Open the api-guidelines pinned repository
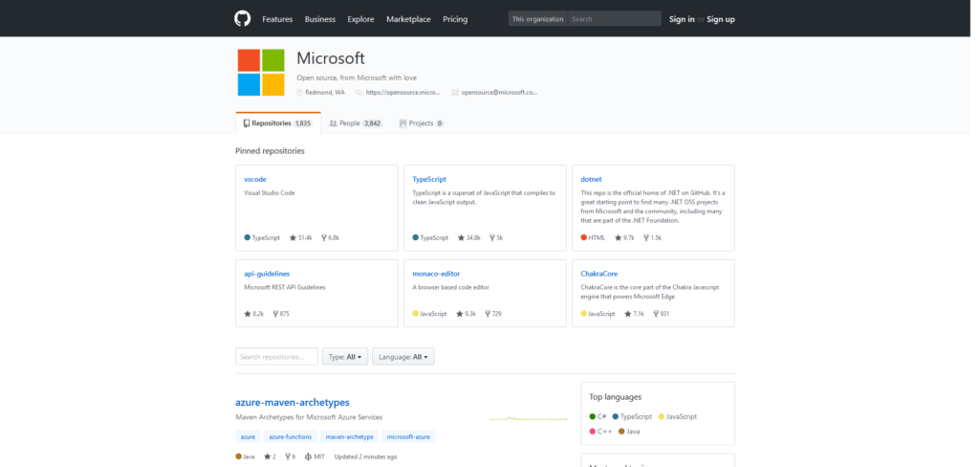Screen dimensions: 979x467 (x=267, y=274)
